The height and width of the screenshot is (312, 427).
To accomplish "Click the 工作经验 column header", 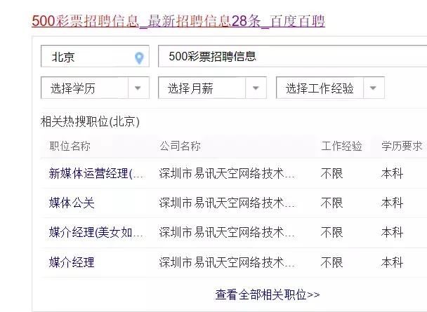I will point(341,147).
